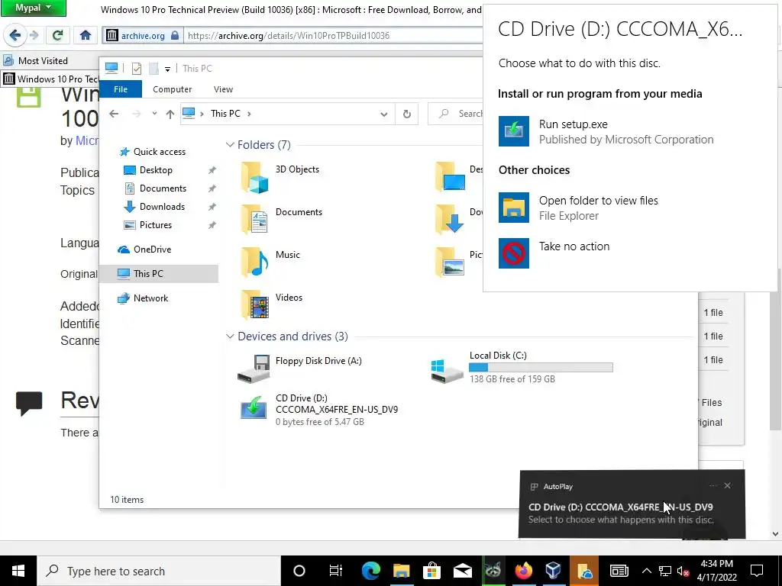Open Explorer recent locations dropdown
Image resolution: width=782 pixels, height=586 pixels.
[154, 114]
